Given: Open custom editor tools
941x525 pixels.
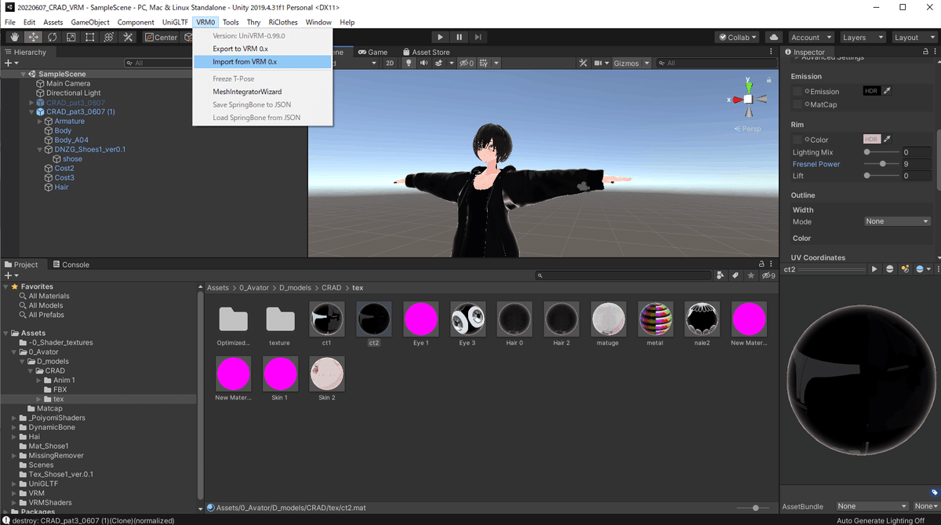Looking at the screenshot, I should [x=128, y=37].
